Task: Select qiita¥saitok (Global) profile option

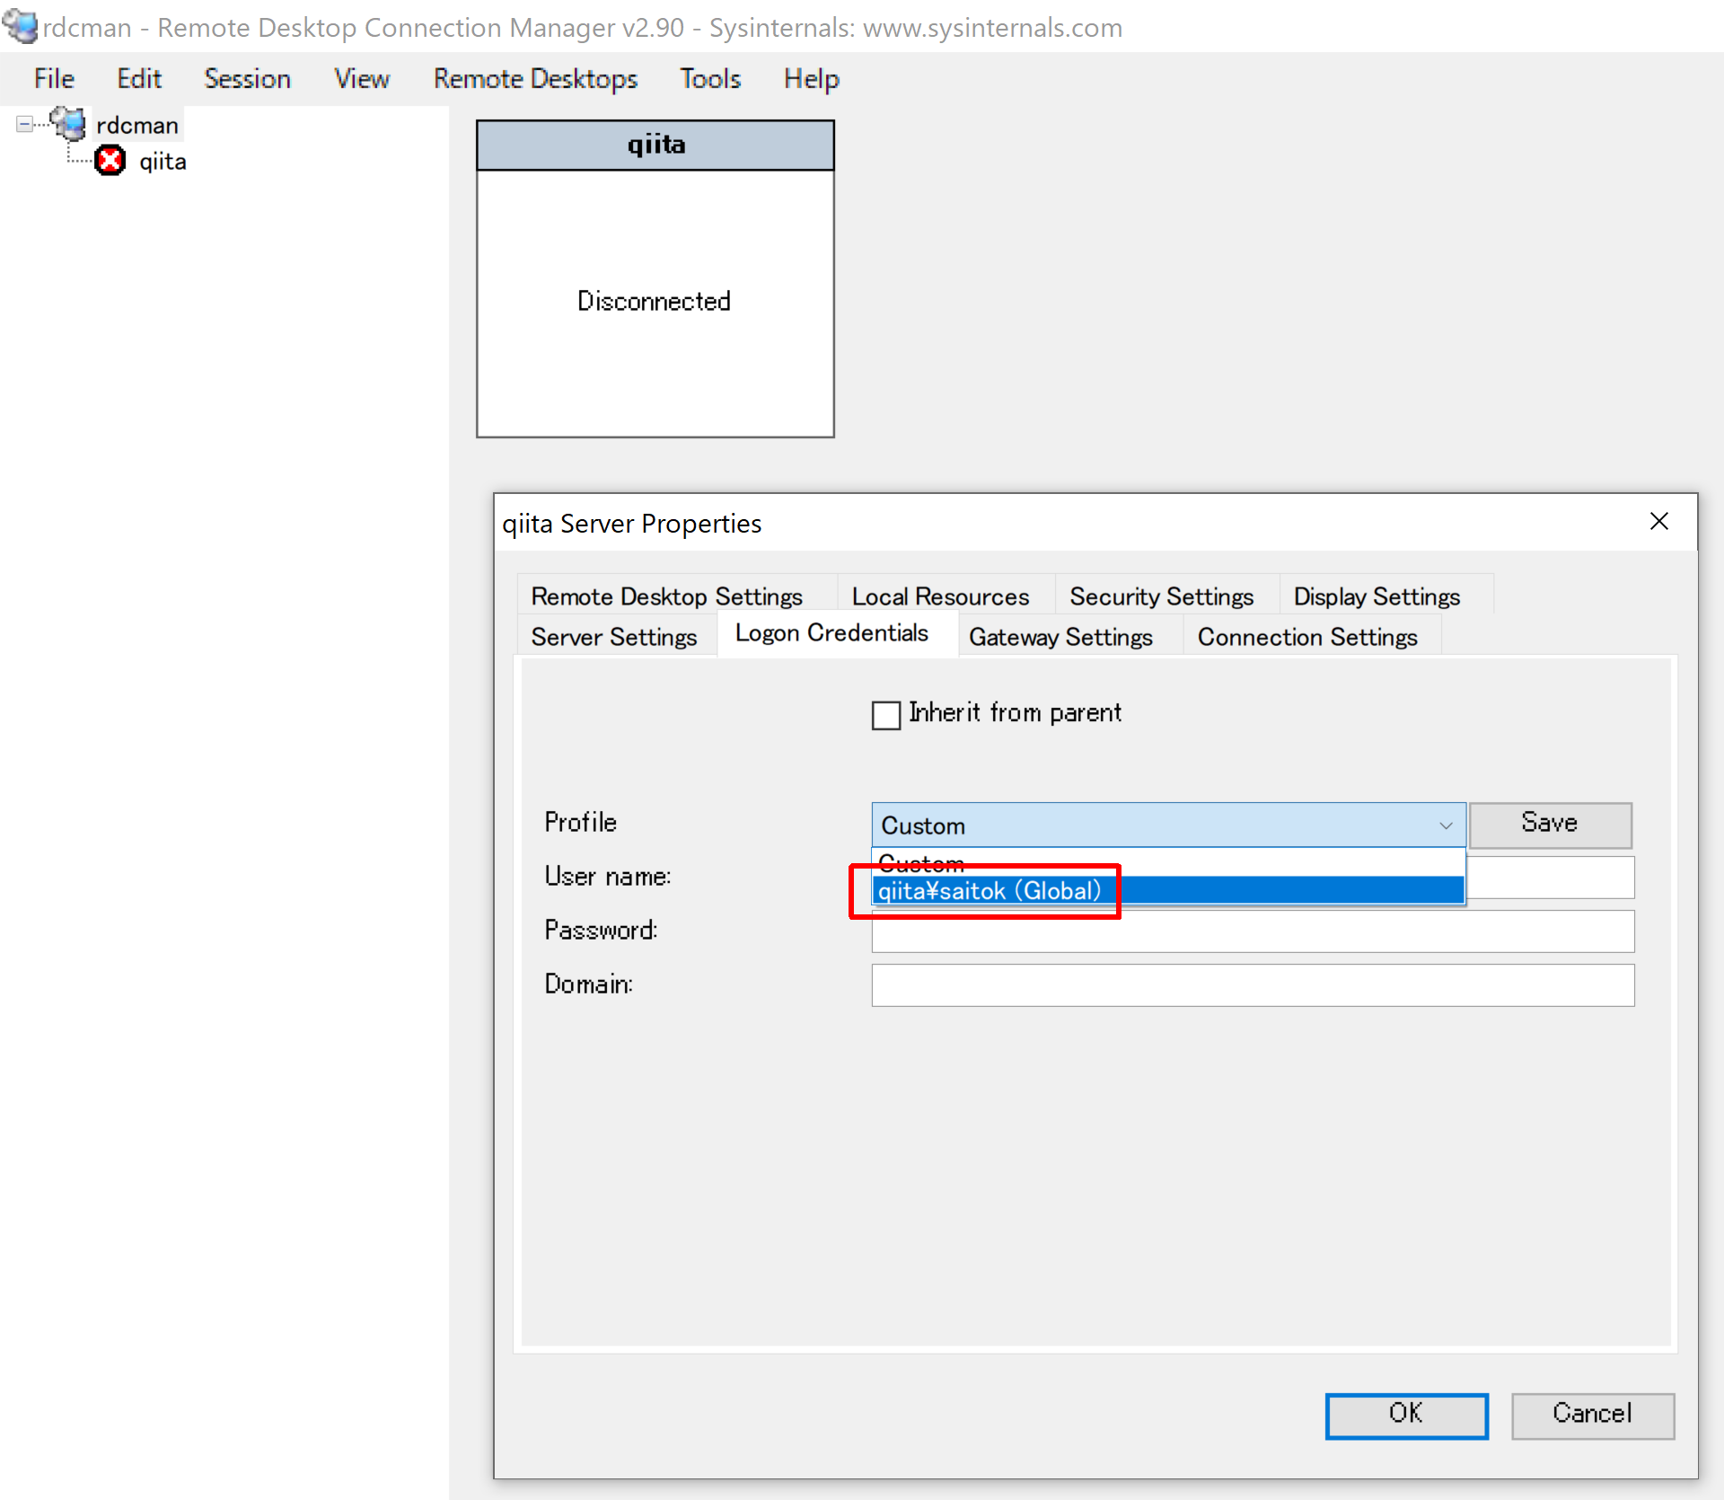Action: point(988,891)
